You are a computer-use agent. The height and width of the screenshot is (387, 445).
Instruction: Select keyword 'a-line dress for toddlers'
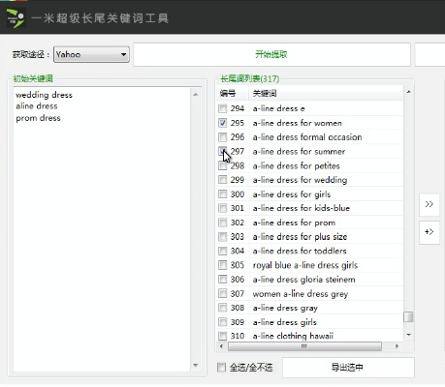[x=300, y=251]
